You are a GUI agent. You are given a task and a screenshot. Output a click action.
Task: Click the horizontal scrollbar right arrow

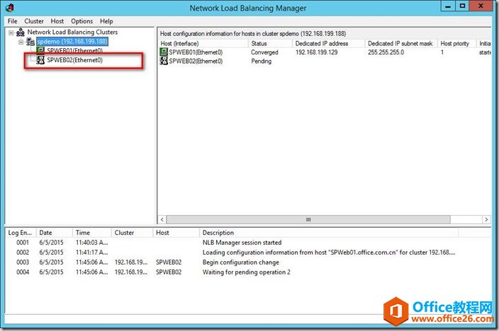486,219
